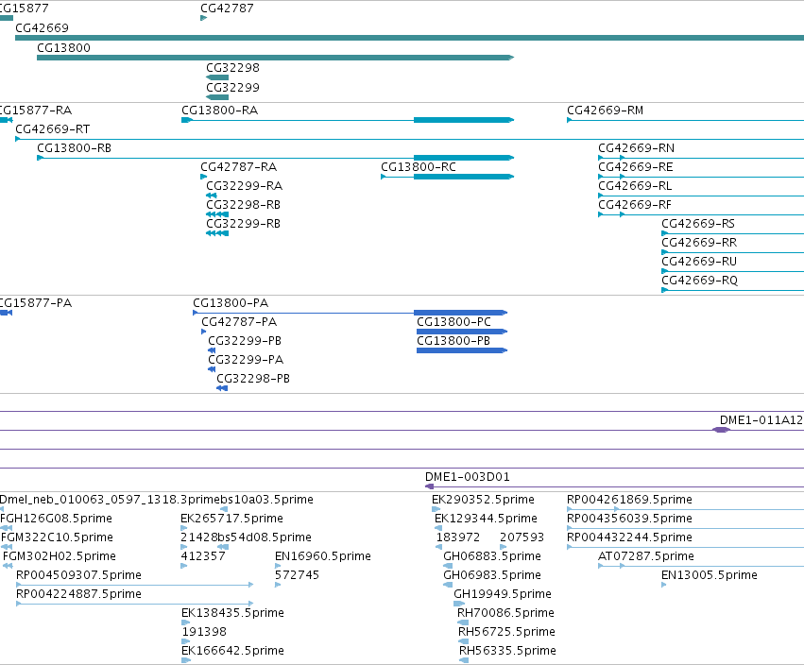
Task: Click the thick exon block of CG13800-RC
Action: coord(464,177)
